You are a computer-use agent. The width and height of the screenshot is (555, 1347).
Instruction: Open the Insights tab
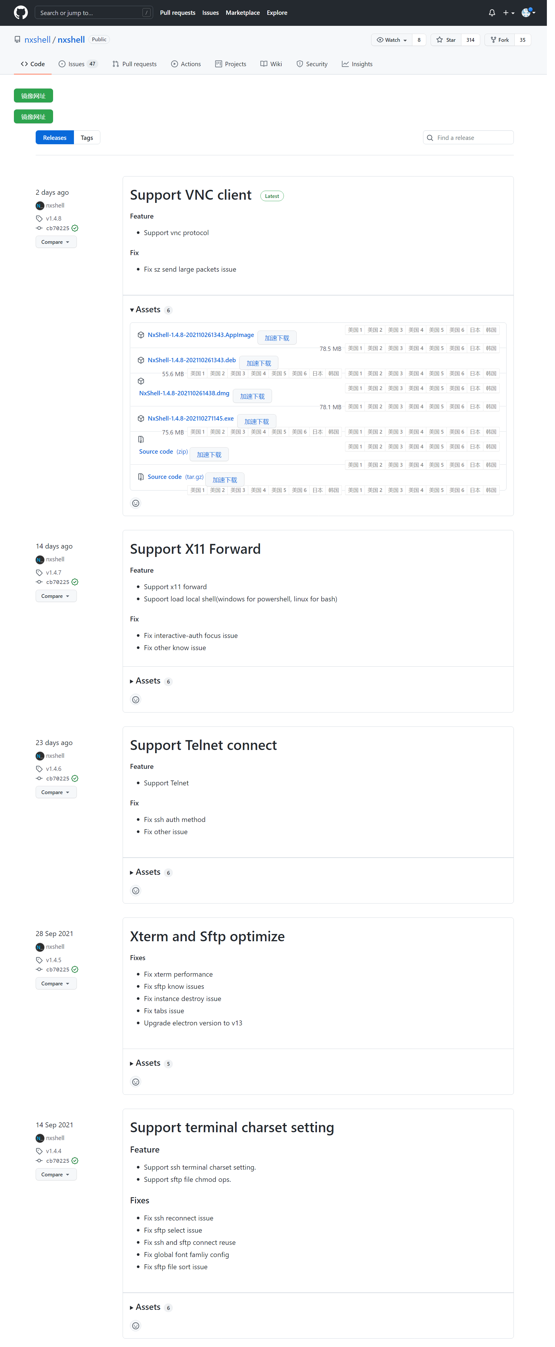point(357,63)
